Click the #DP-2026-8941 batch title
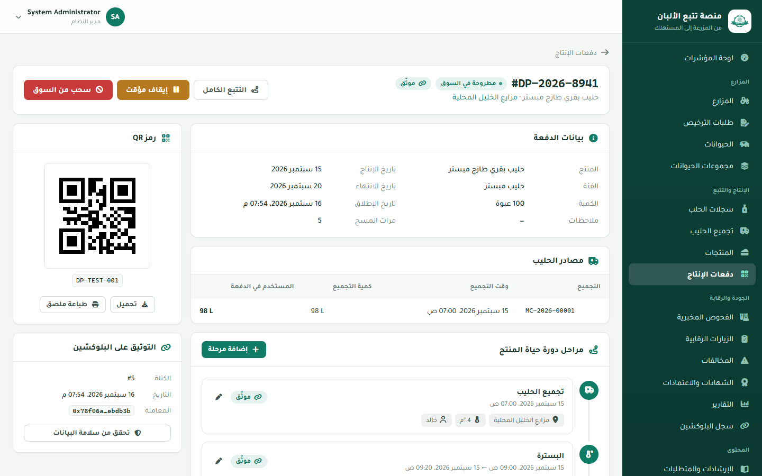The width and height of the screenshot is (762, 476). [x=555, y=84]
